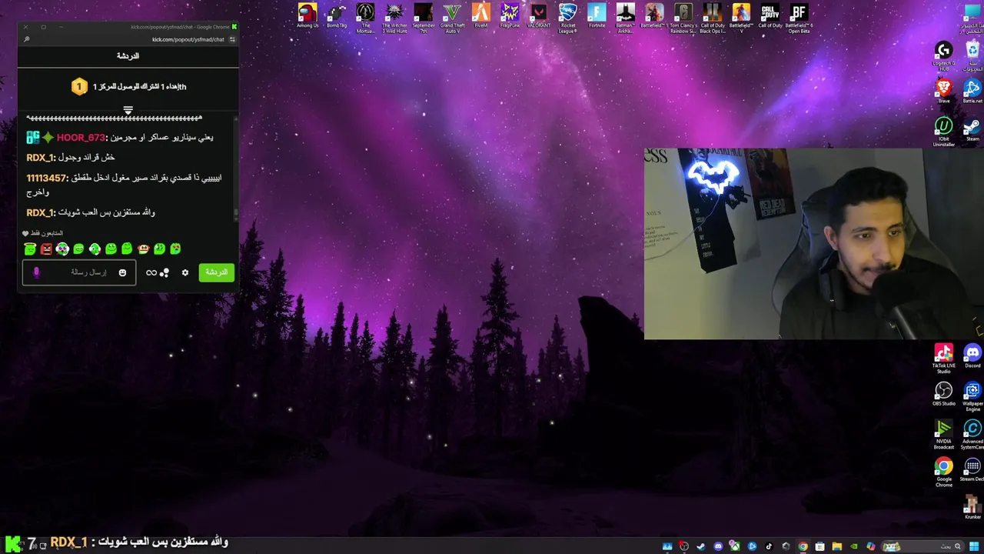Open The Witcher 3 Wild Hunt shortcut

394,18
